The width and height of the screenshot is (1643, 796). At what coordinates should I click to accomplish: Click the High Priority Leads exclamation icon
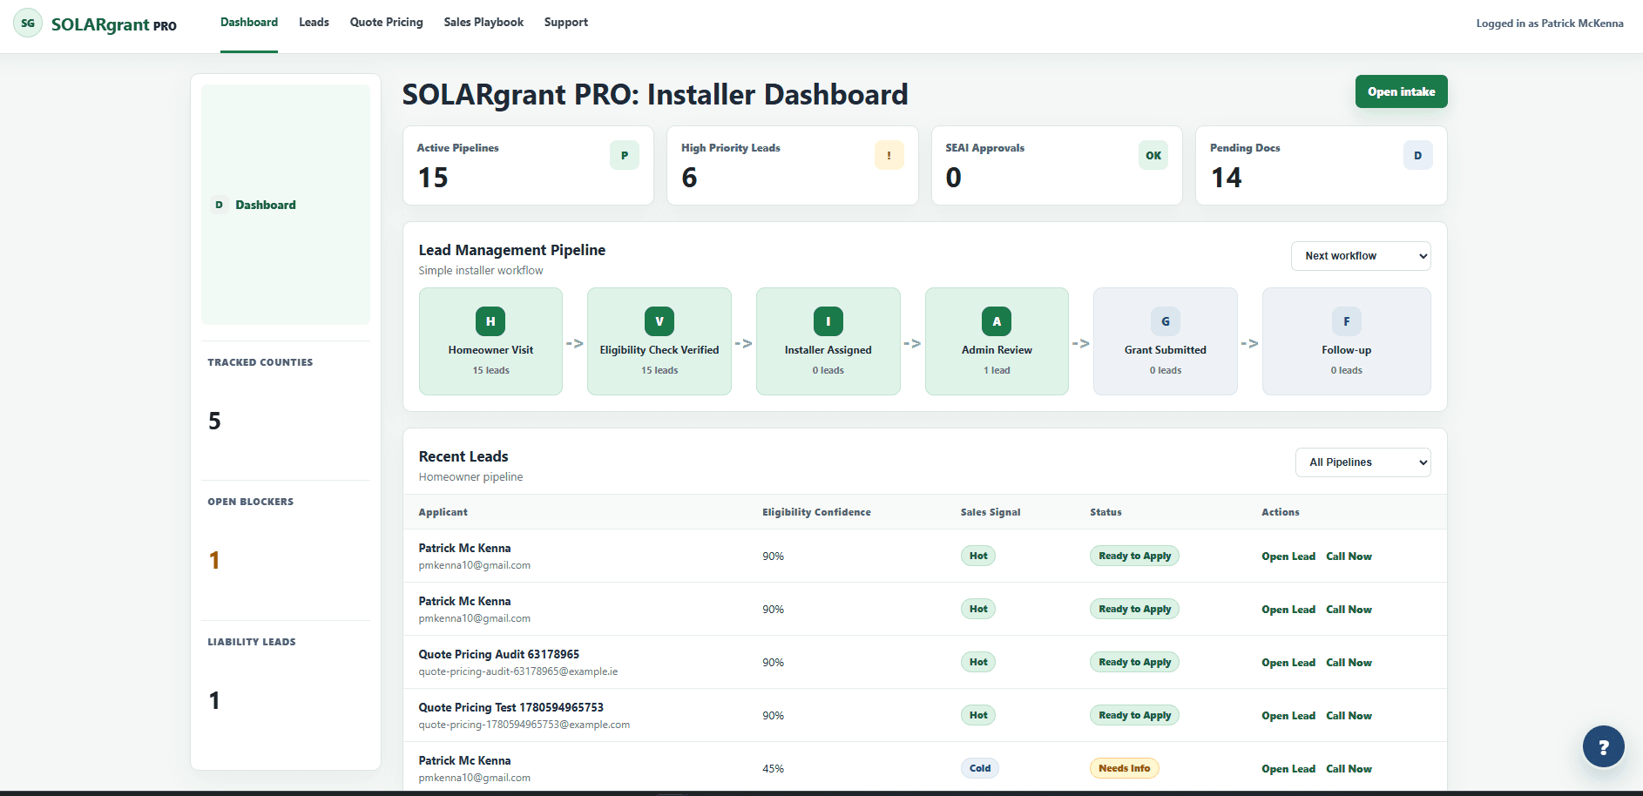point(889,155)
